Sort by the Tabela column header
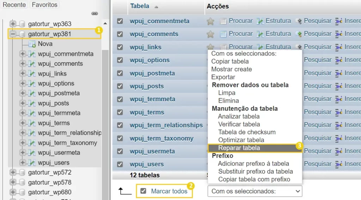The image size is (361, 200). [140, 6]
